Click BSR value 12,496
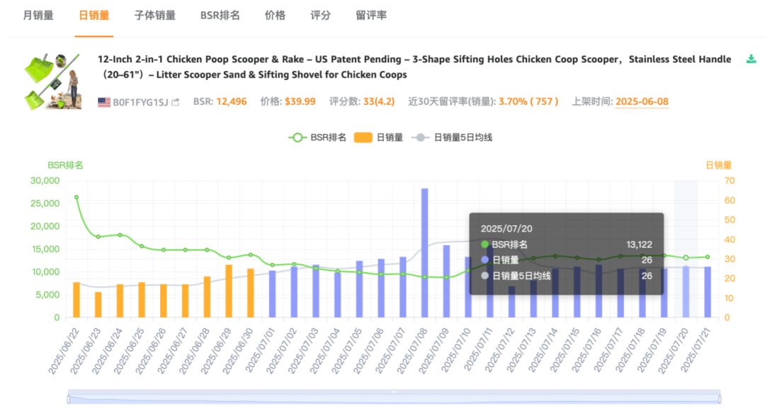The image size is (765, 413). [231, 101]
